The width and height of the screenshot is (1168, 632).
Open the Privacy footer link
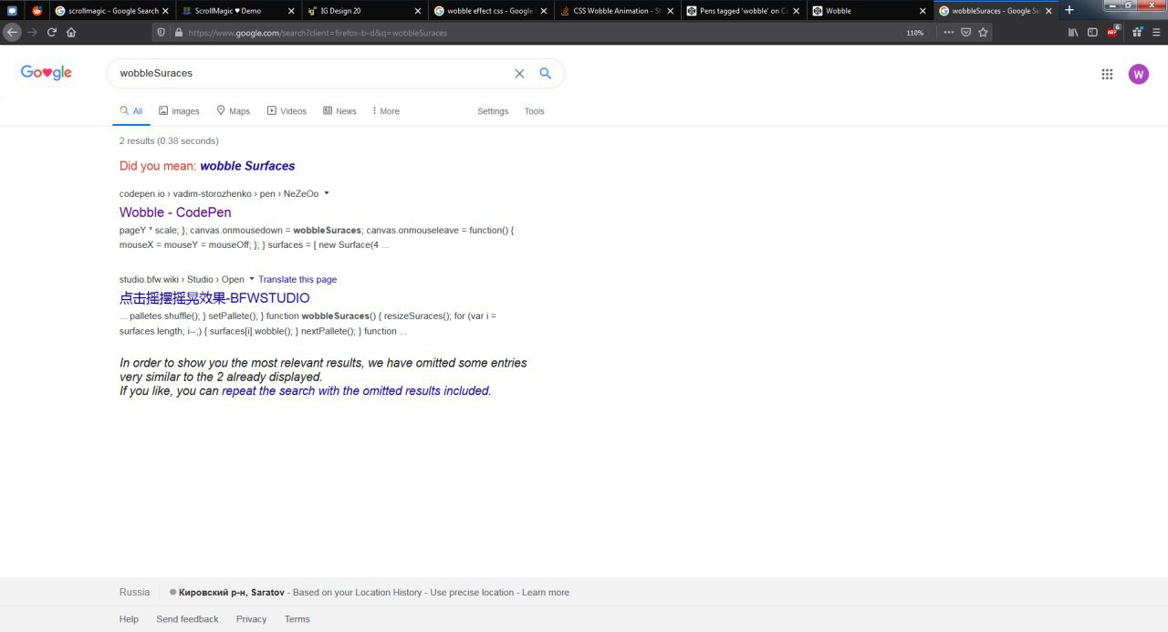252,619
